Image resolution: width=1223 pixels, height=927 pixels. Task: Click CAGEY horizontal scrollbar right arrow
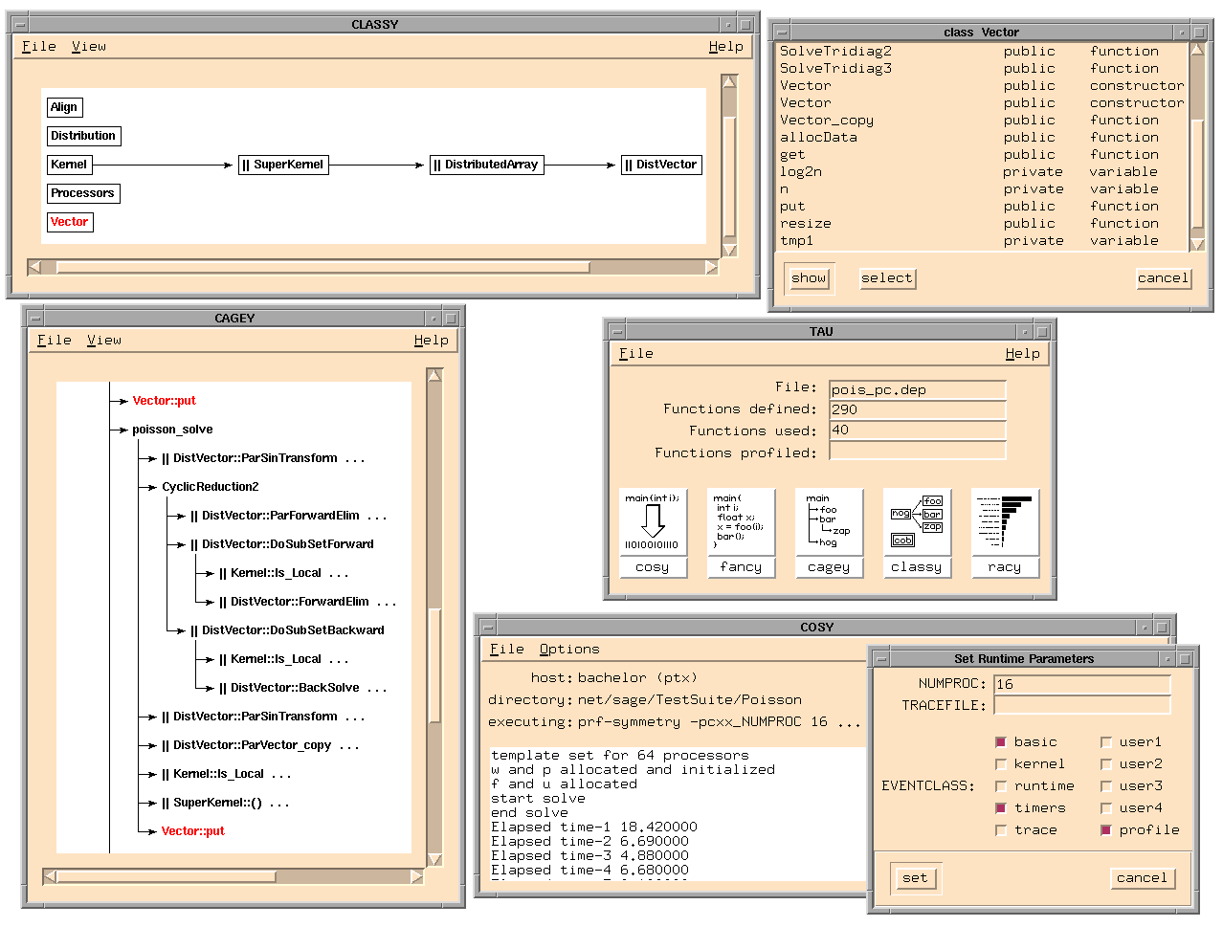point(416,876)
